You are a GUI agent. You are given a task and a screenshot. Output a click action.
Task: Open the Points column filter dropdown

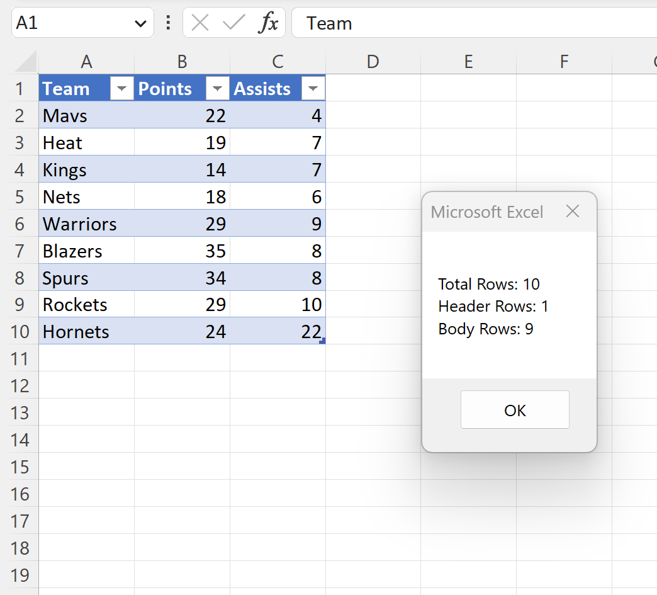click(x=218, y=89)
